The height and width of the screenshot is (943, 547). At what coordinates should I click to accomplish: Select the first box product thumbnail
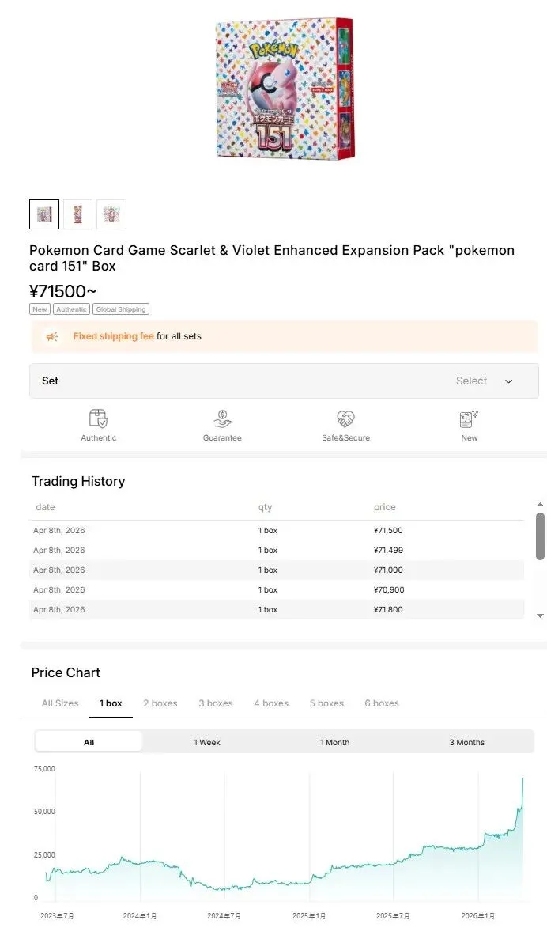44,214
